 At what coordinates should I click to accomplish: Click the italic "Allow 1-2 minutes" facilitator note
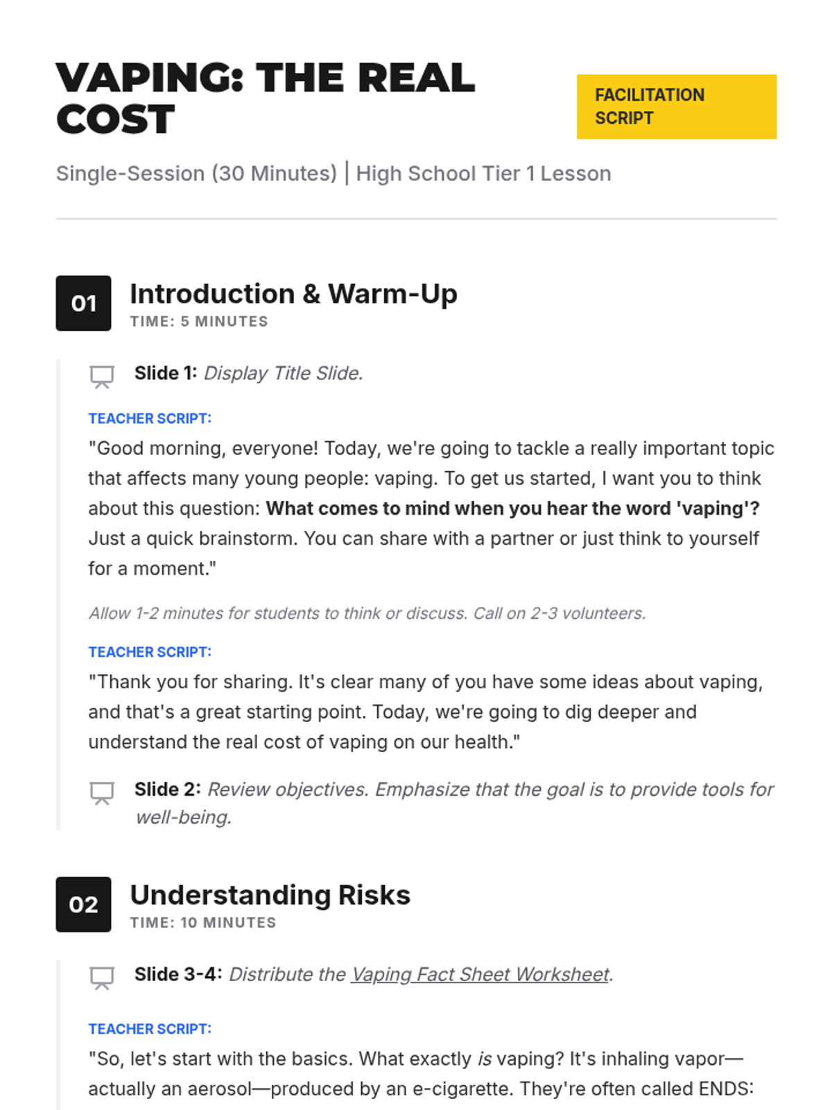tap(367, 614)
